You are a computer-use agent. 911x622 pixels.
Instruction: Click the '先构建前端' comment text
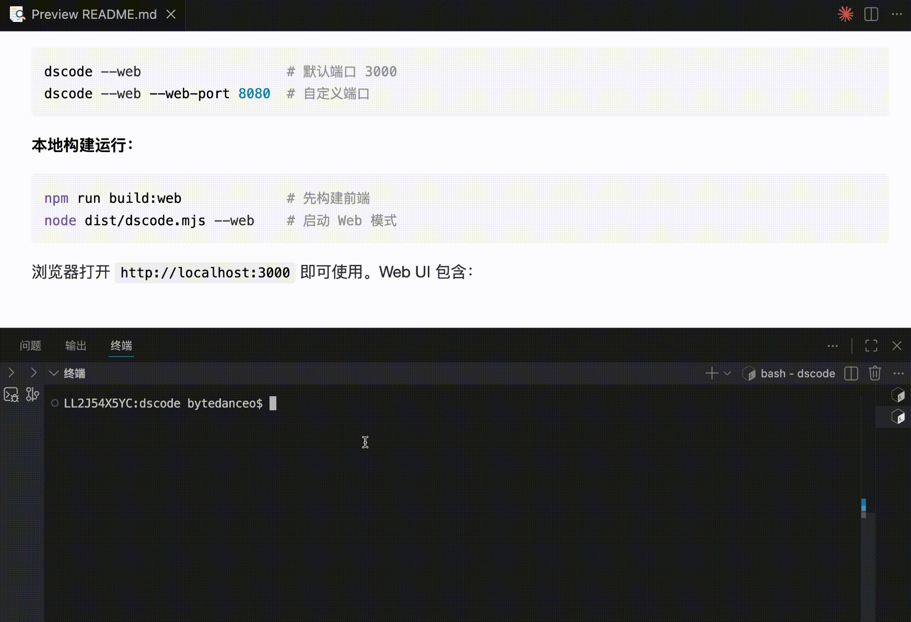329,199
